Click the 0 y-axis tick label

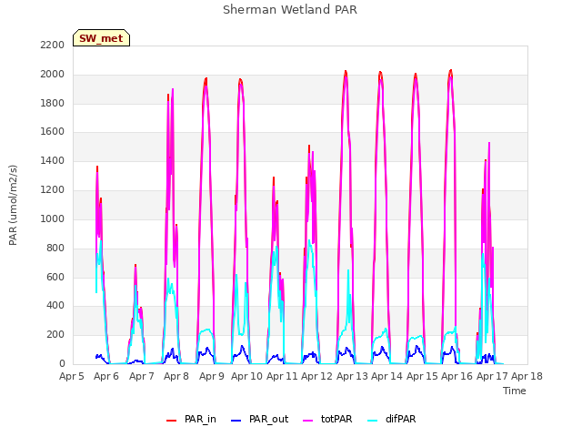click(x=62, y=363)
